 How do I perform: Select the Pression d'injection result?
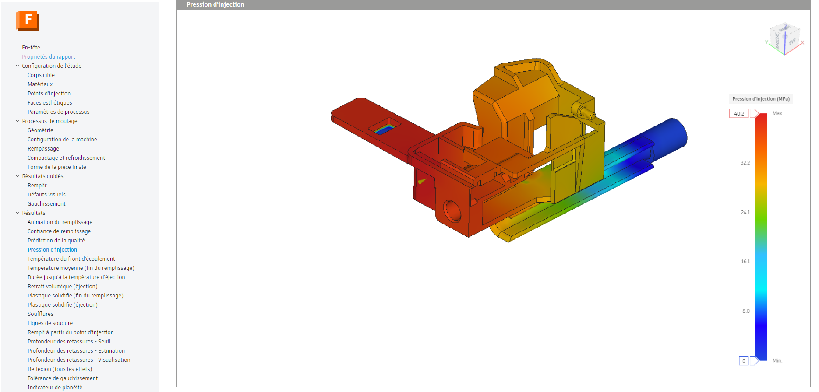tap(52, 250)
